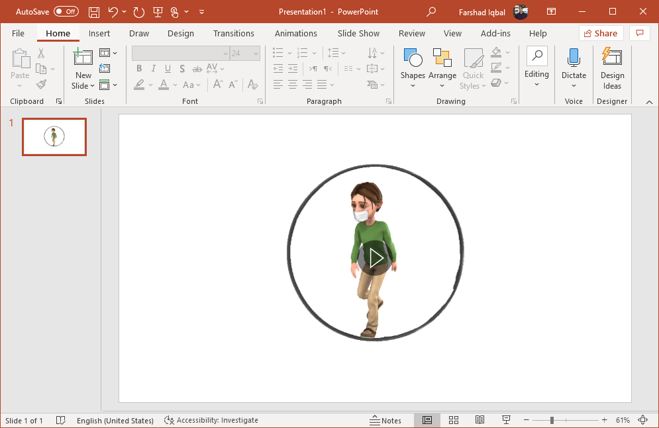Screen dimensions: 659x428
Task: Open Reading View from status bar
Action: click(480, 420)
